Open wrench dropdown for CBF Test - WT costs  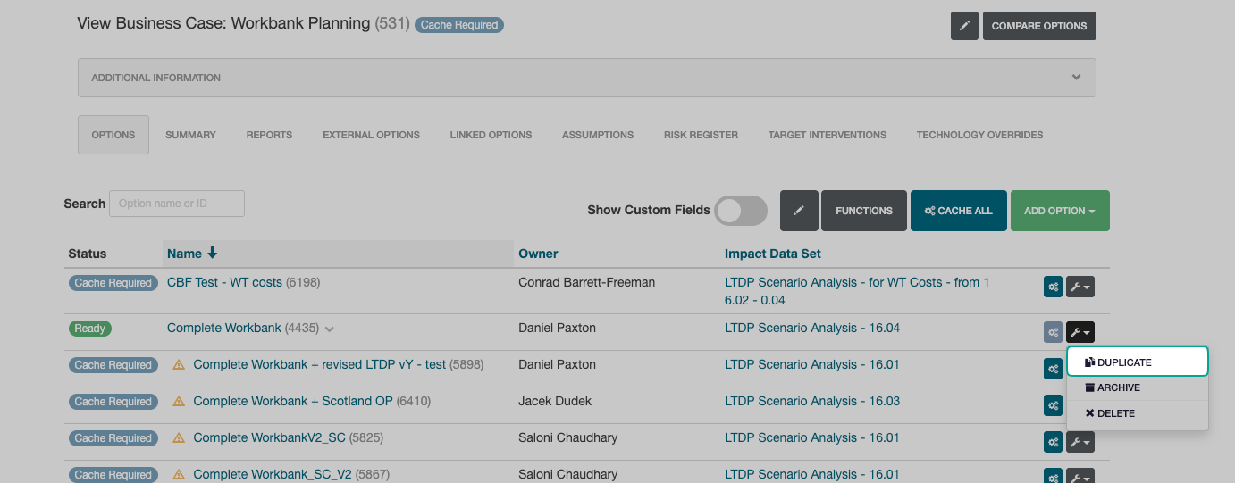[x=1080, y=287]
